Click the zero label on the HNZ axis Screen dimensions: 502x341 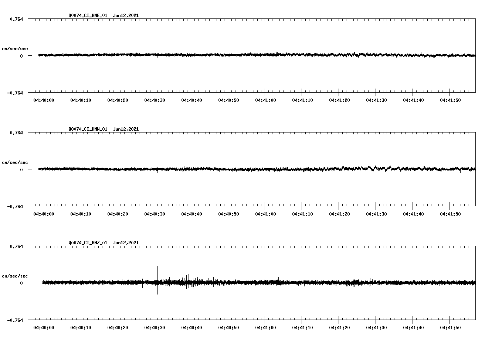pos(21,283)
